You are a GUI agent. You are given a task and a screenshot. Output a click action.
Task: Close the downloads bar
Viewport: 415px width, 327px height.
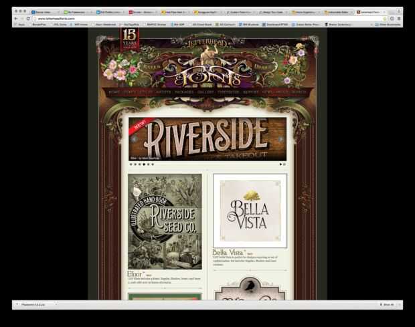click(x=400, y=305)
